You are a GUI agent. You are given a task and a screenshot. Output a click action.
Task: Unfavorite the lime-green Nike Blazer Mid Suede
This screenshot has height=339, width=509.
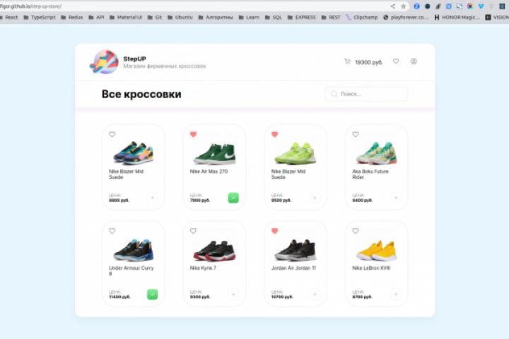point(274,134)
